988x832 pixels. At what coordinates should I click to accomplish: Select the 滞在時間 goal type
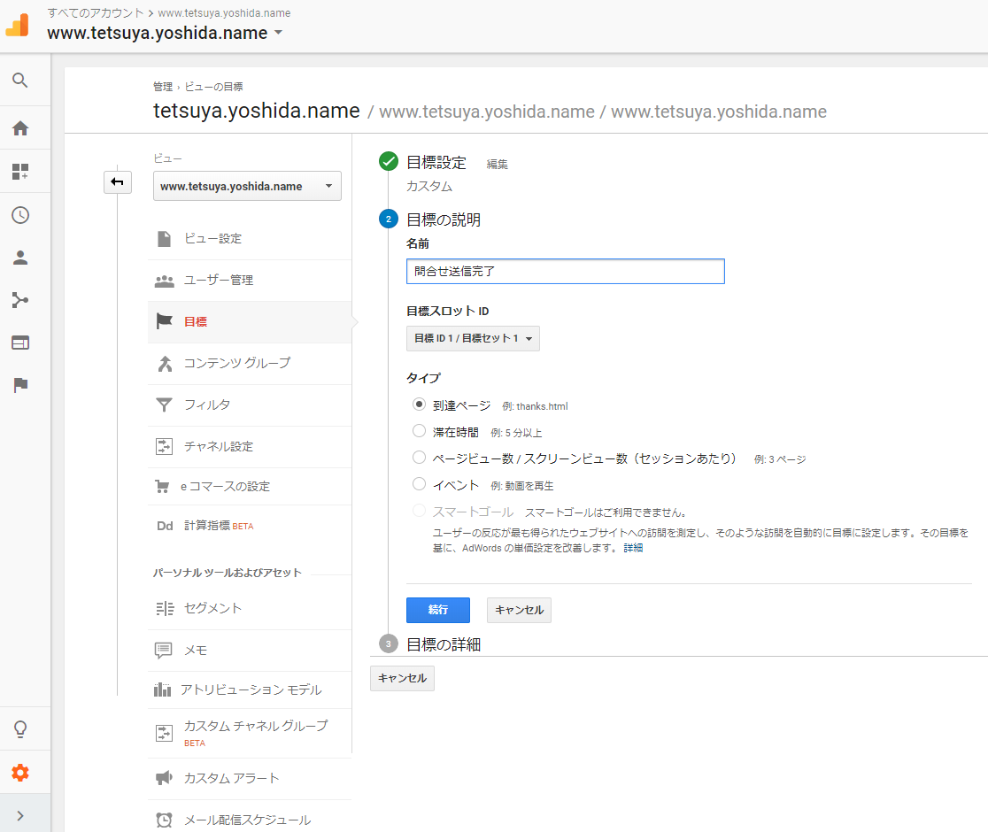click(420, 432)
